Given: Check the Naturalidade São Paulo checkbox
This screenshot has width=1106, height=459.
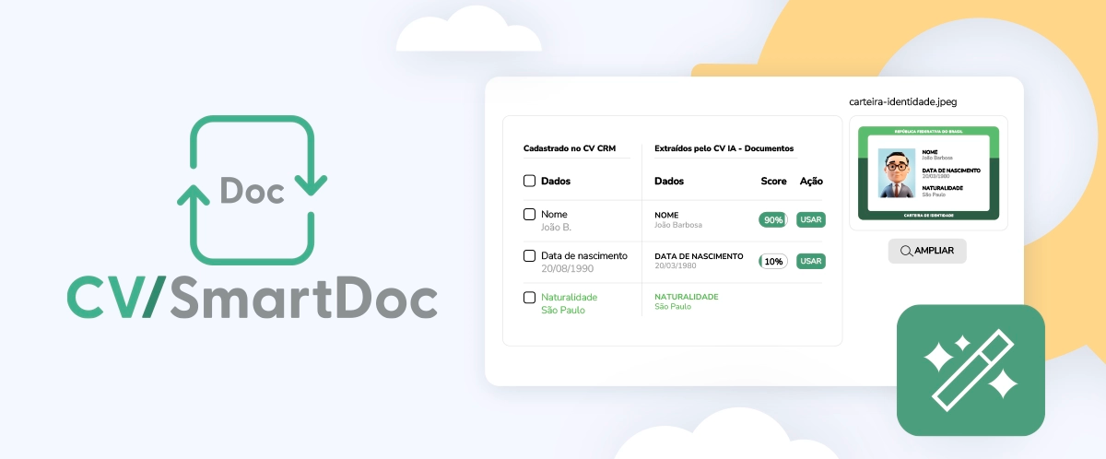Looking at the screenshot, I should click(x=529, y=297).
